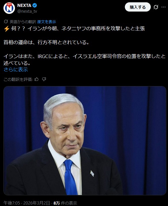Viewport: 168px width, 206px height.
Task: Click the 英語からの翻訳 label
Action: tap(23, 22)
